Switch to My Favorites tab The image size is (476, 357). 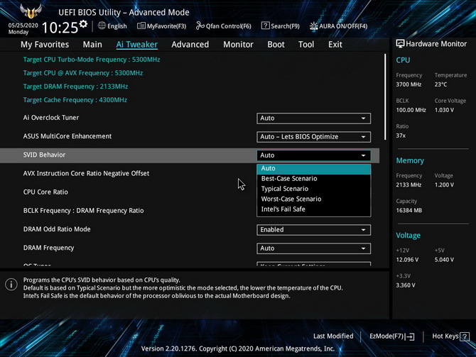coord(45,45)
